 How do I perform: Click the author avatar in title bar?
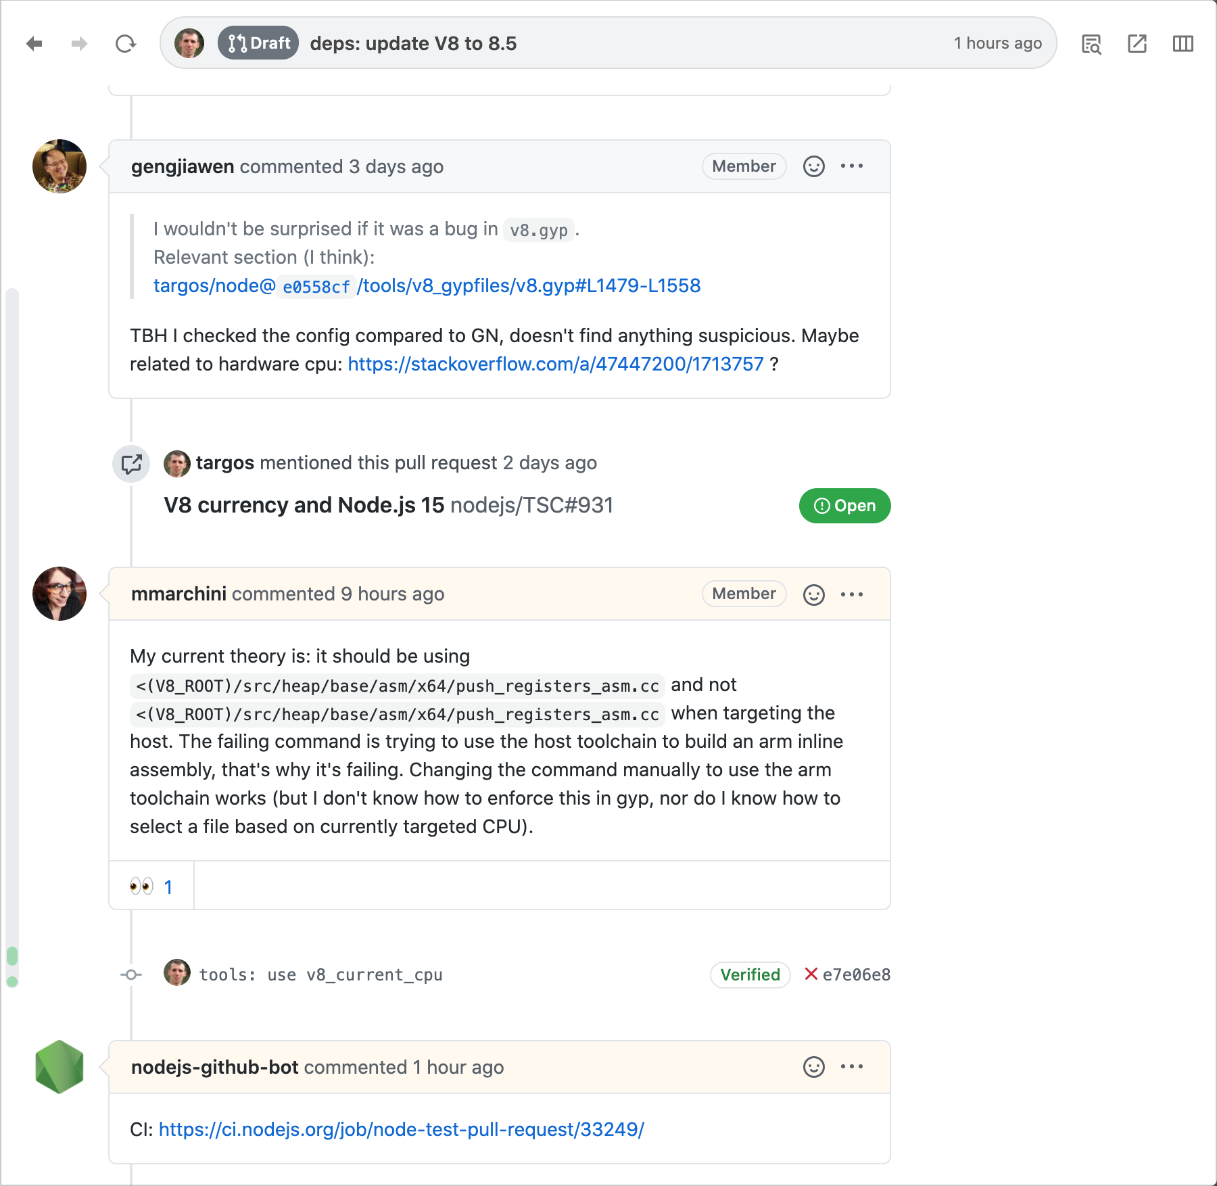189,43
